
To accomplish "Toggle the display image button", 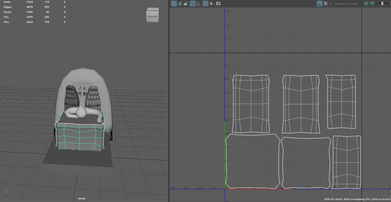I will click(x=319, y=3).
